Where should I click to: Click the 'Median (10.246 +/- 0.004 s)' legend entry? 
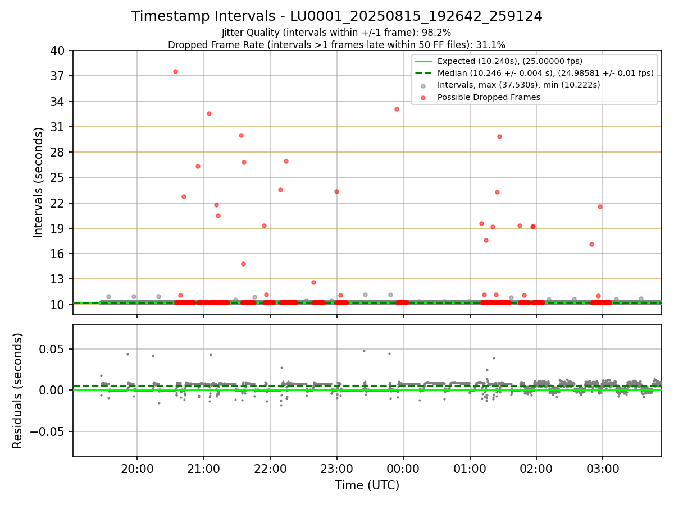pyautogui.click(x=545, y=73)
